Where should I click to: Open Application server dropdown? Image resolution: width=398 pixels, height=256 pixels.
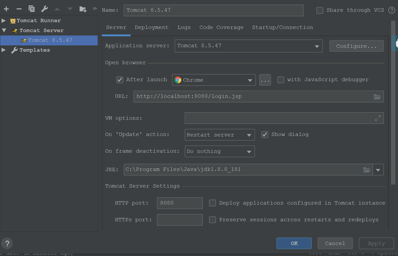tap(249, 46)
